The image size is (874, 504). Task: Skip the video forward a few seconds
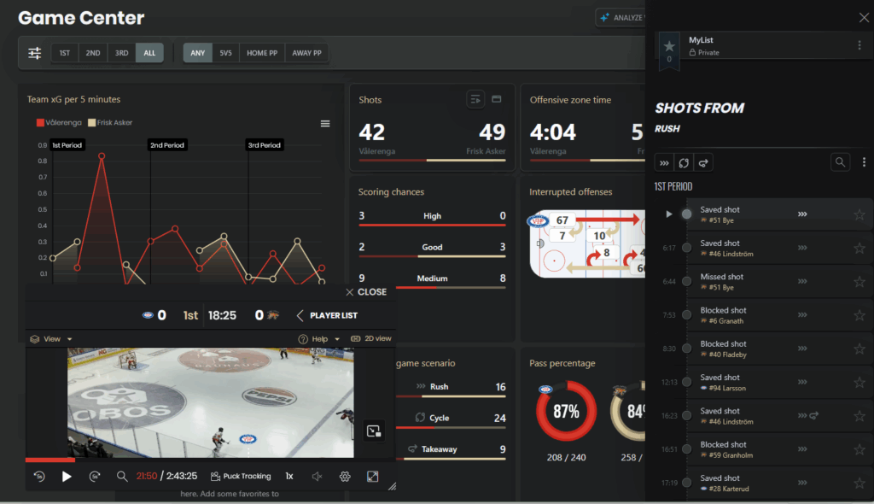pos(95,476)
